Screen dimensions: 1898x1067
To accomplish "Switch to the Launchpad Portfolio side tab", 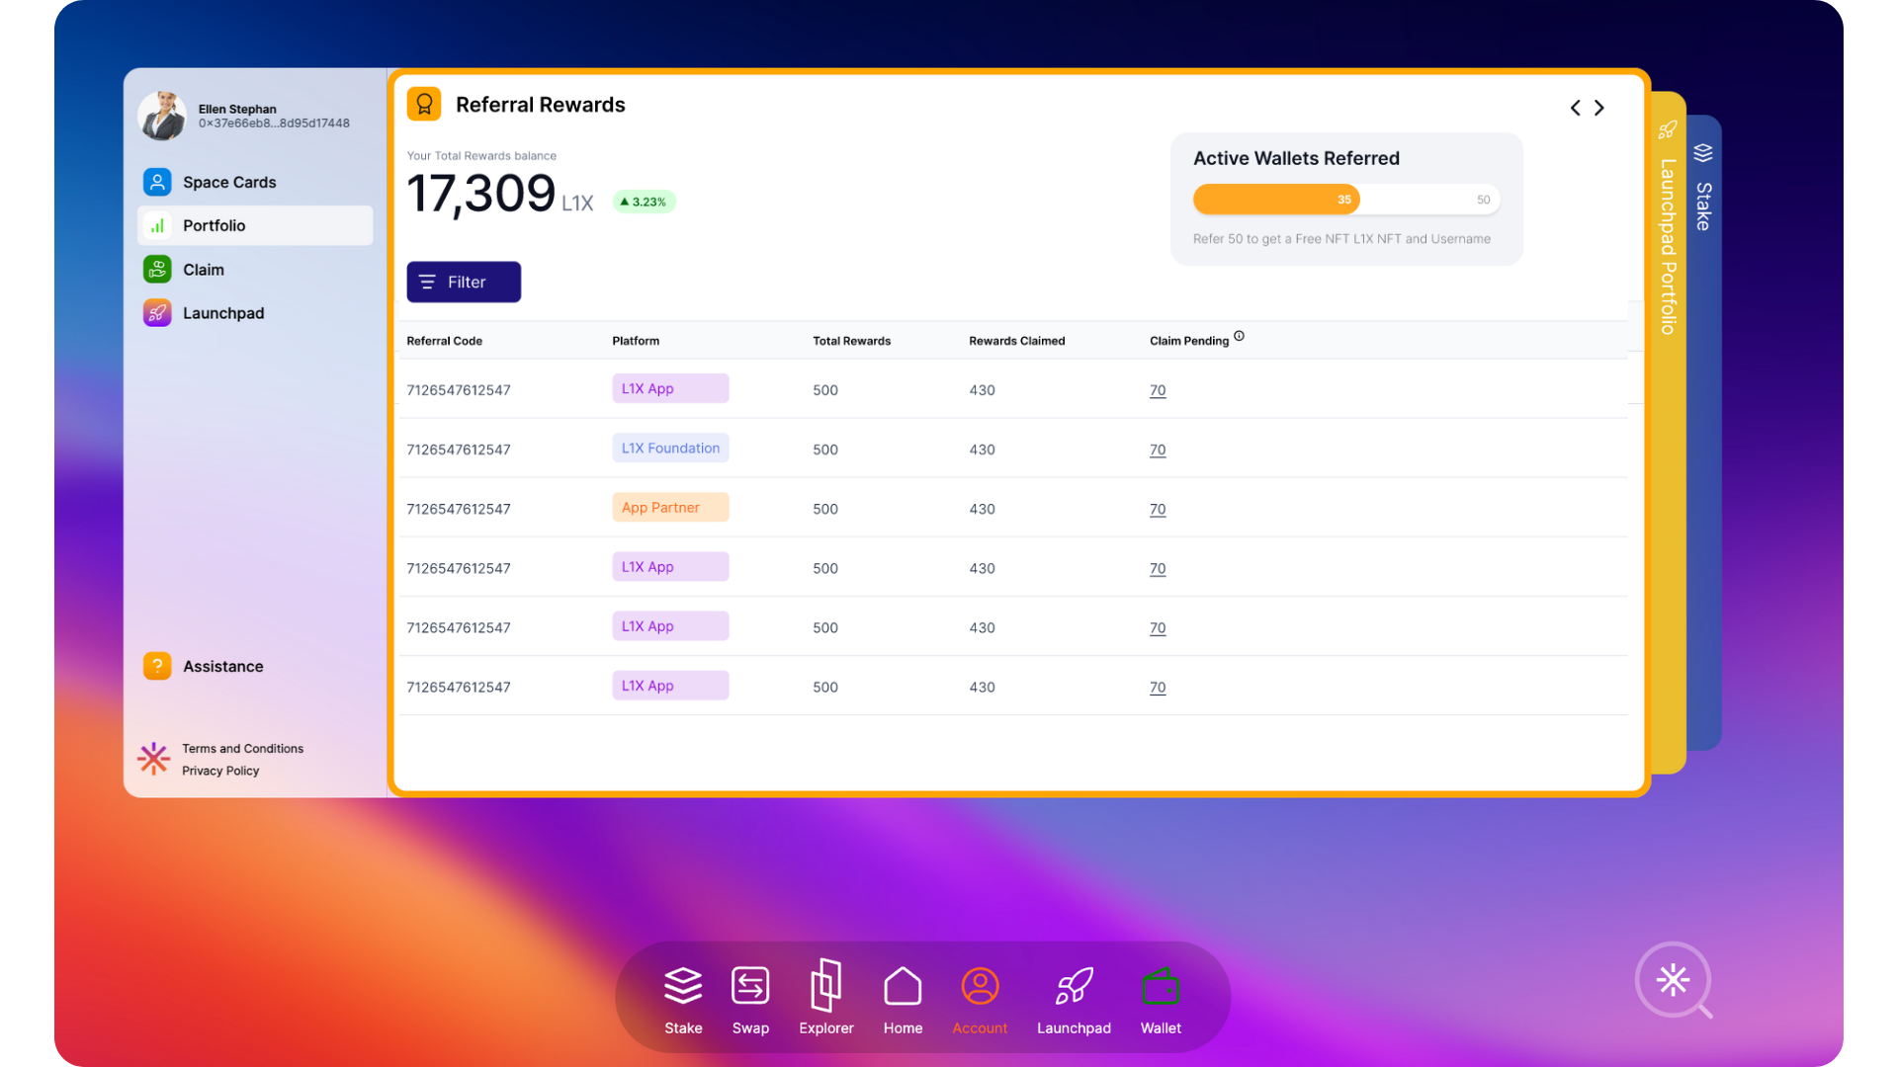I will (x=1666, y=237).
